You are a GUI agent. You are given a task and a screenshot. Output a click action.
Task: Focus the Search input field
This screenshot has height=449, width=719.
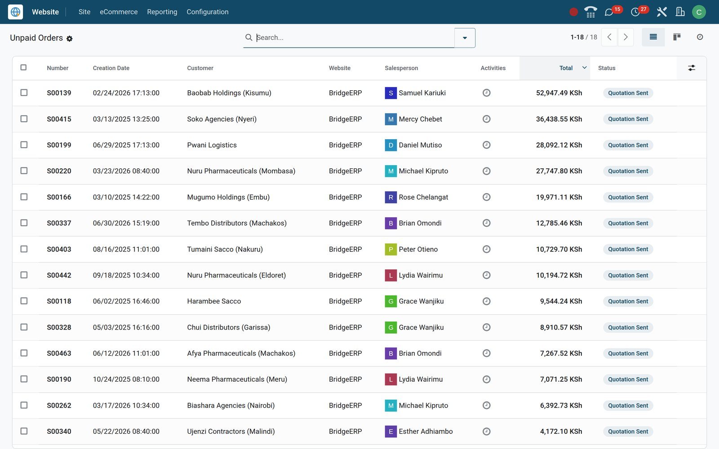tap(354, 38)
